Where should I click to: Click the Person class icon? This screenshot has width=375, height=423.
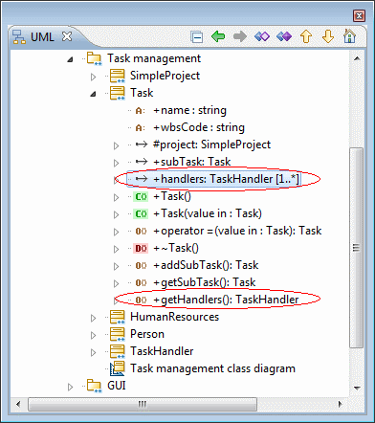click(x=118, y=334)
